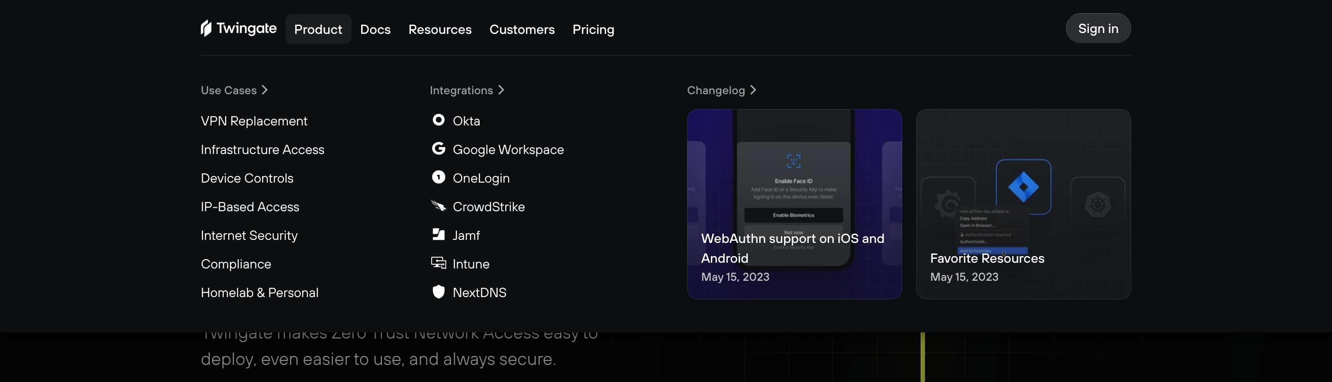The height and width of the screenshot is (382, 1332).
Task: Select the OneLogin text label
Action: [x=481, y=178]
